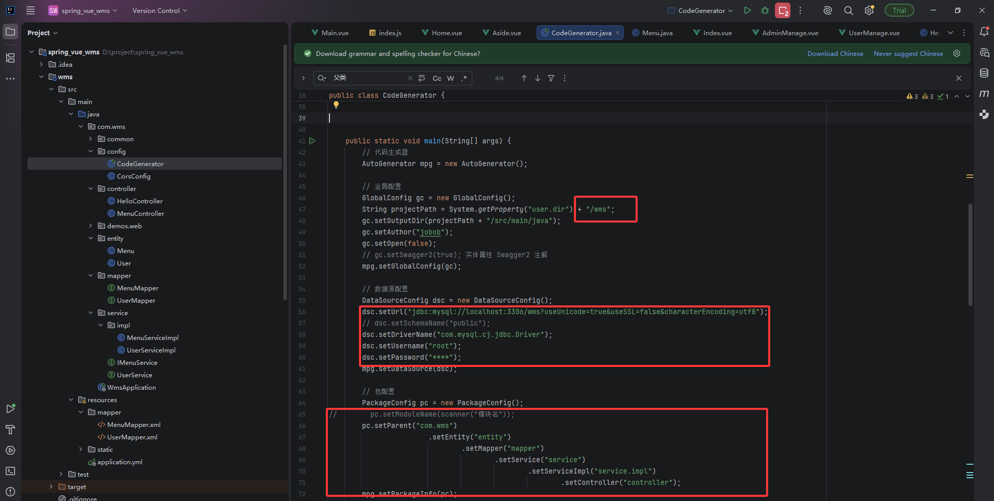Viewport: 994px width, 501px height.
Task: Switch to Menu.java tab
Action: [653, 33]
